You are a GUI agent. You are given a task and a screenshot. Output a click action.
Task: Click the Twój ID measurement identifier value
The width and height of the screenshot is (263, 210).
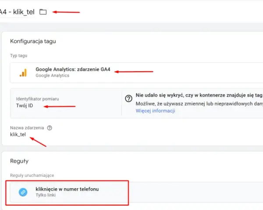(x=25, y=106)
